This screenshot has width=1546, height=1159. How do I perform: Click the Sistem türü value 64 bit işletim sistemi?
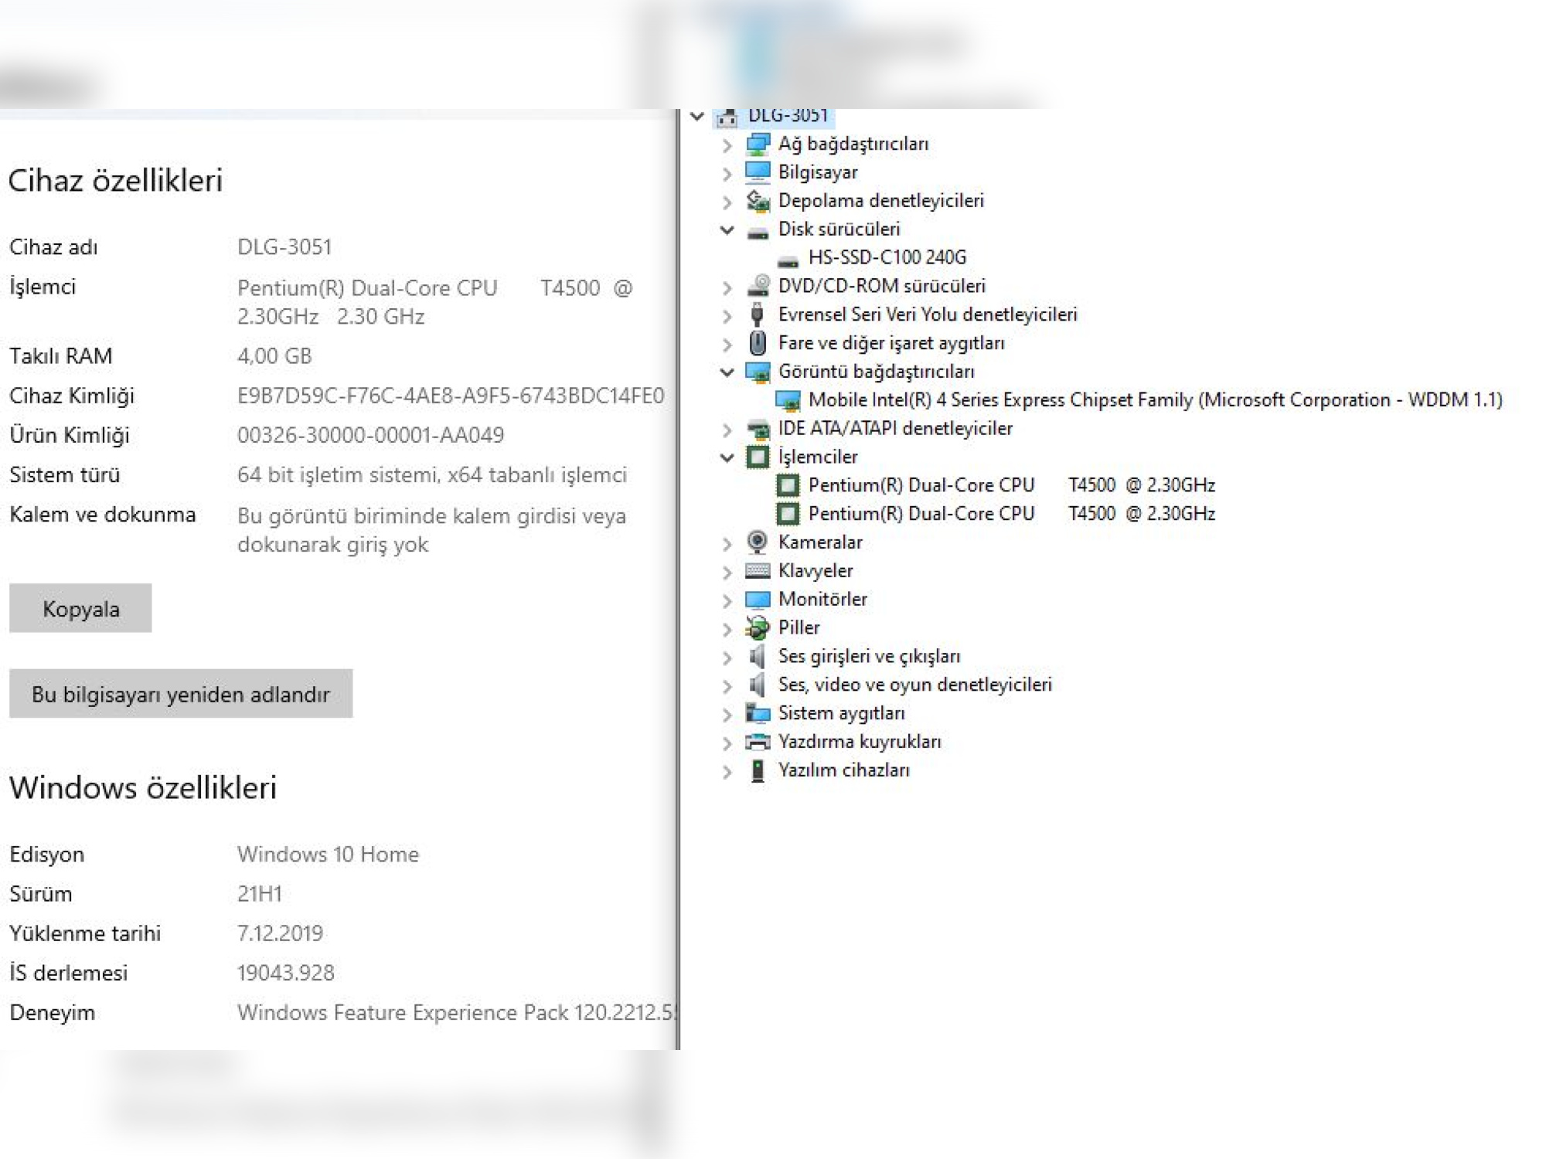pos(431,474)
